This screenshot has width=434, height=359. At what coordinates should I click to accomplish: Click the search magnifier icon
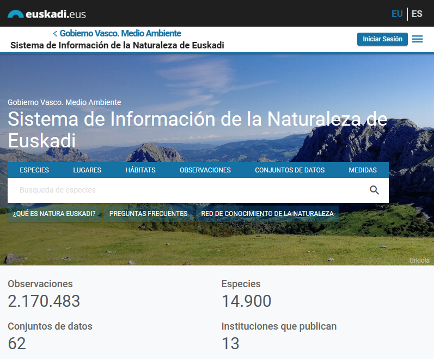point(374,190)
